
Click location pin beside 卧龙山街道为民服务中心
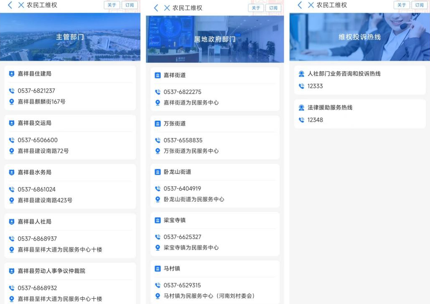click(x=157, y=200)
